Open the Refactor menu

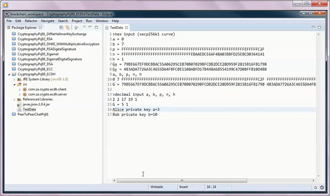31,21
